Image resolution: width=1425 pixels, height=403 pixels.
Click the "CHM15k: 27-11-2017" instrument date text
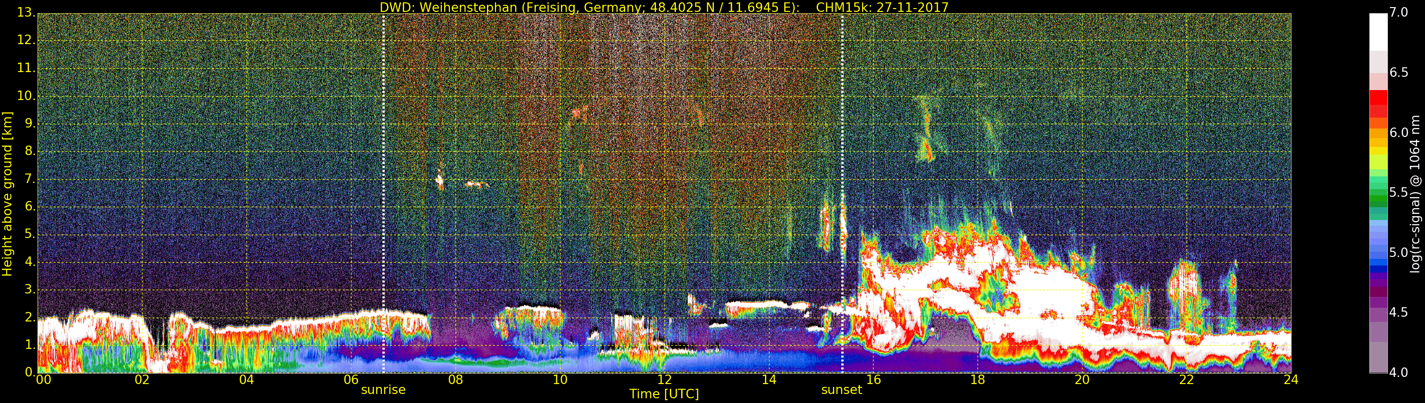point(883,7)
